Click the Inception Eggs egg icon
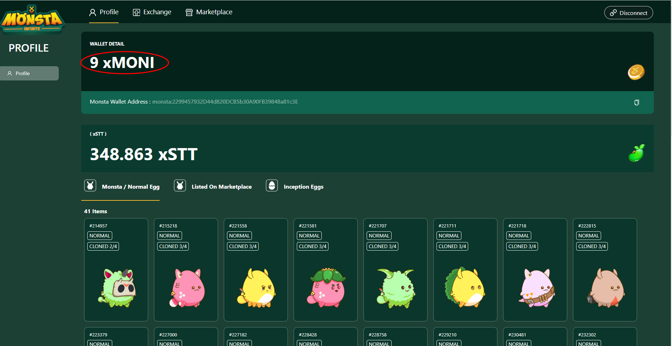672x346 pixels. tap(272, 185)
